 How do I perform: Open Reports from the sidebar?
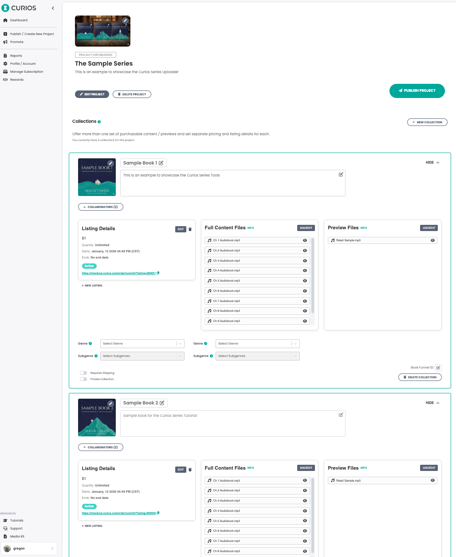[16, 56]
